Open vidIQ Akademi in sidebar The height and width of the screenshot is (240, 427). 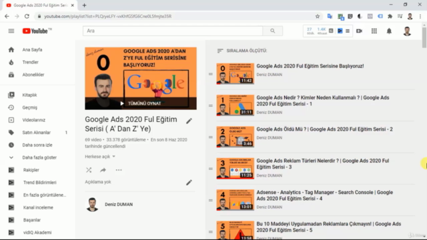37,233
